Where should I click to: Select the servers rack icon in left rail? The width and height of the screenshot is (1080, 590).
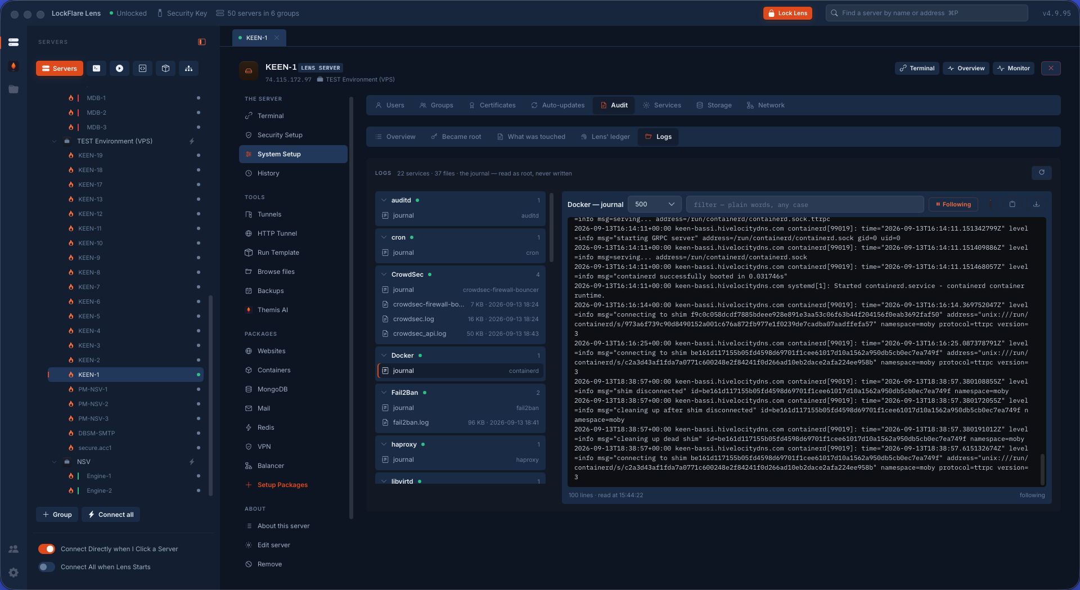(x=13, y=42)
